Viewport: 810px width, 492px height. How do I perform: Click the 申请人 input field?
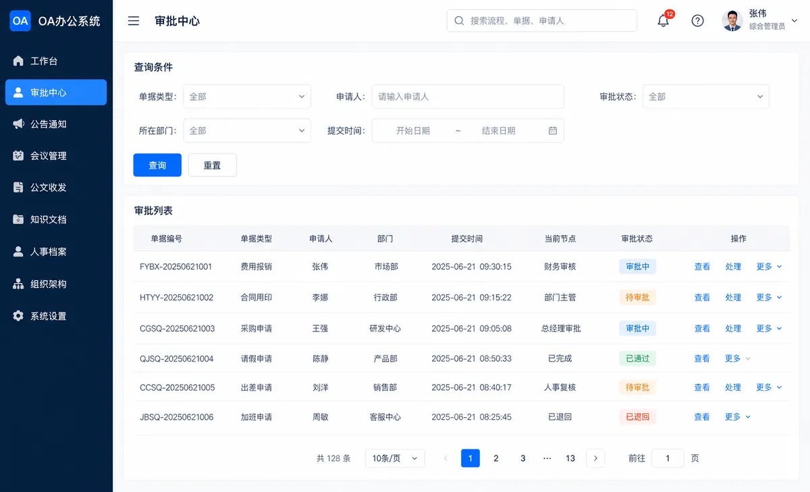pos(468,97)
